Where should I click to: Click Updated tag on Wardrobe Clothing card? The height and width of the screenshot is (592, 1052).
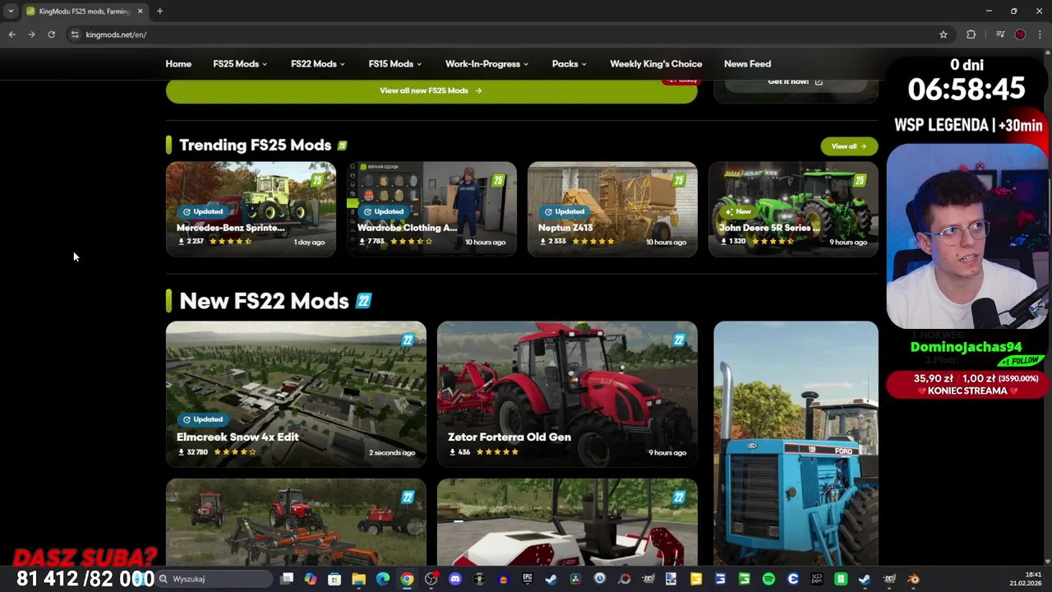[x=384, y=211]
